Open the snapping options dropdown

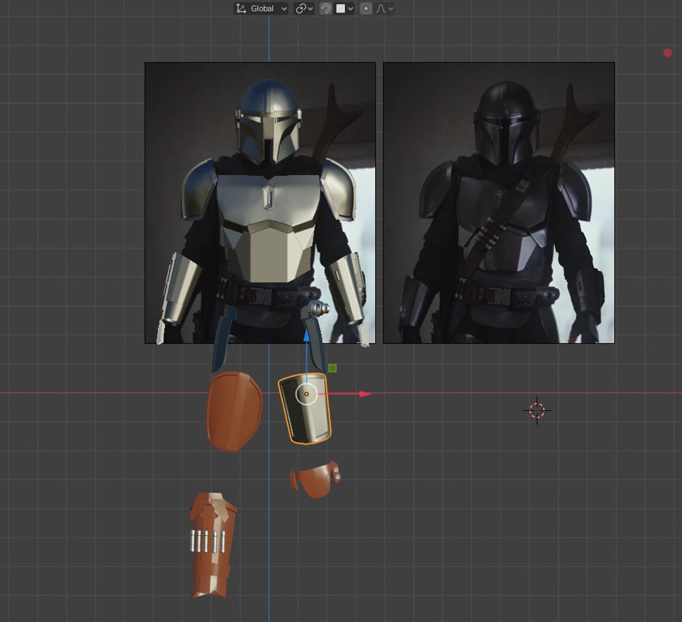pyautogui.click(x=345, y=8)
